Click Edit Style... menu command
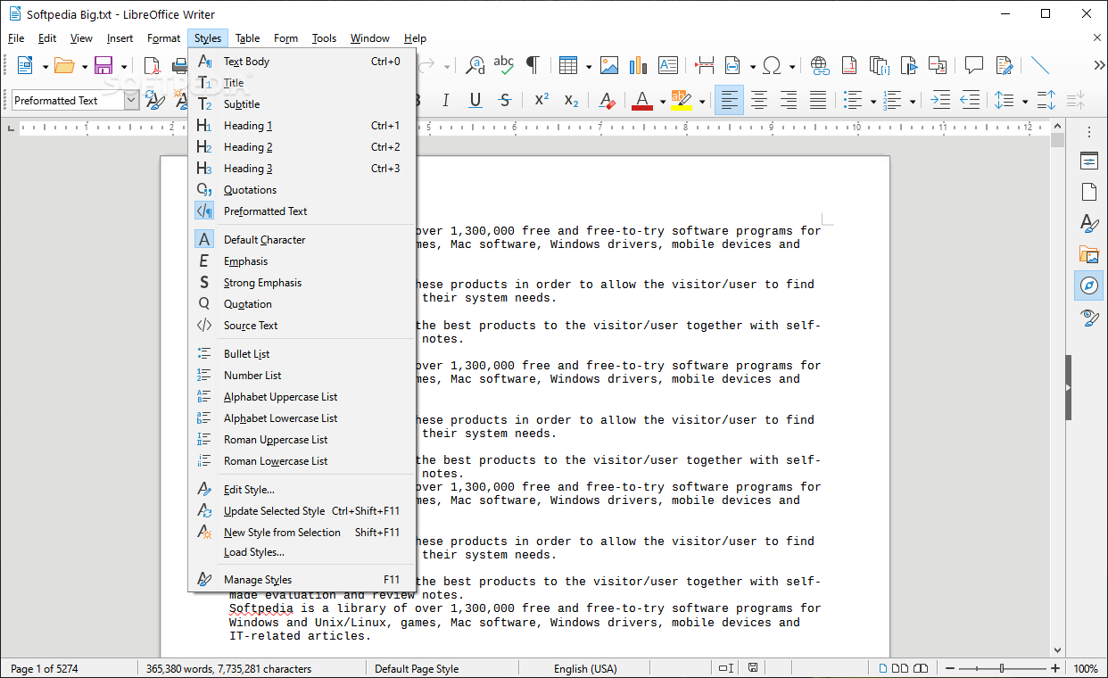Viewport: 1108px width, 678px height. (x=302, y=490)
